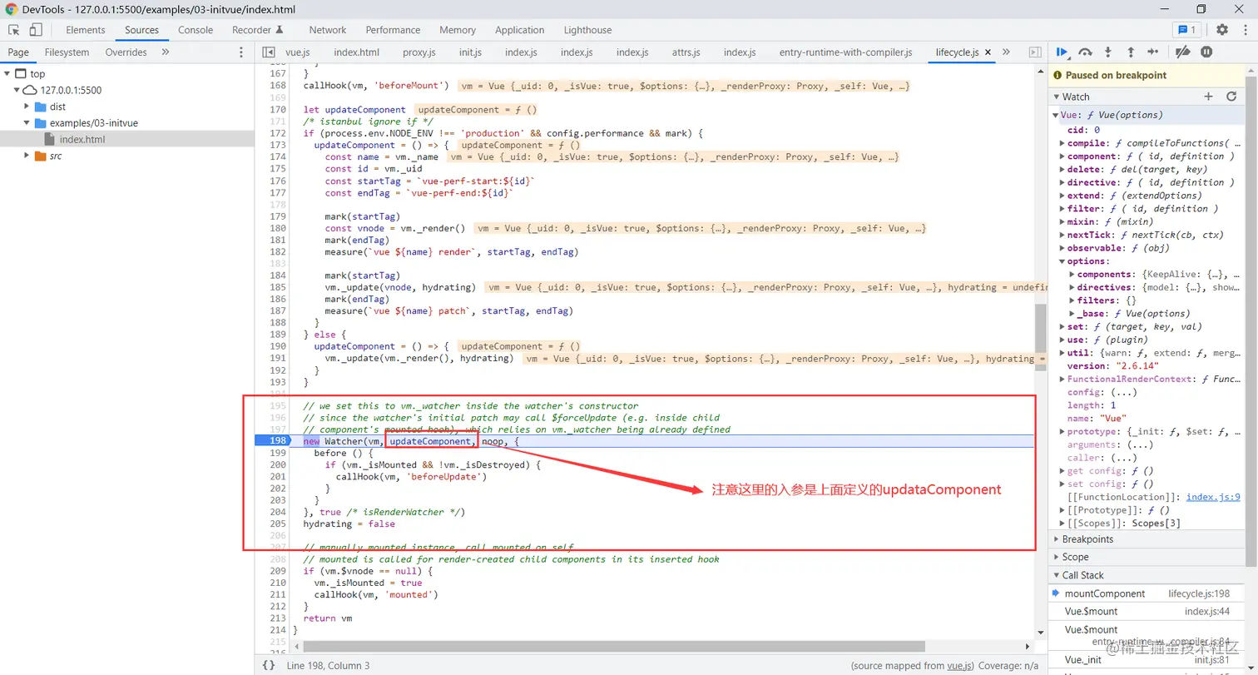Open the Lighthouse panel

[x=587, y=30]
